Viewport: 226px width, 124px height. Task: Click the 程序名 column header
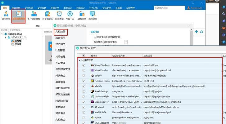(101, 55)
